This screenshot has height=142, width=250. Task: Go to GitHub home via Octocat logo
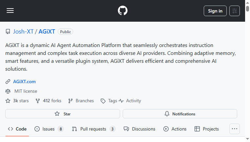tap(123, 11)
